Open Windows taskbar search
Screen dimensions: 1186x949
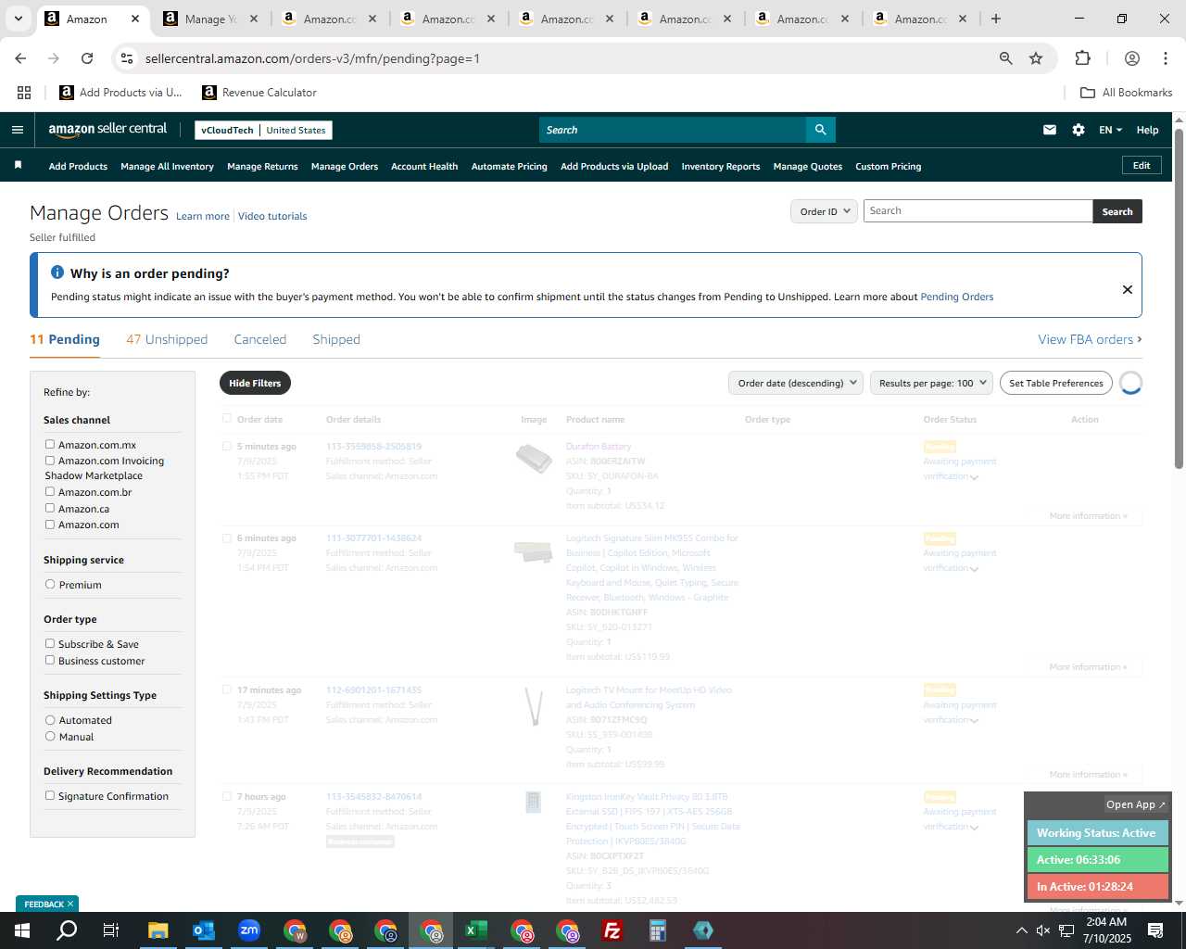point(67,930)
